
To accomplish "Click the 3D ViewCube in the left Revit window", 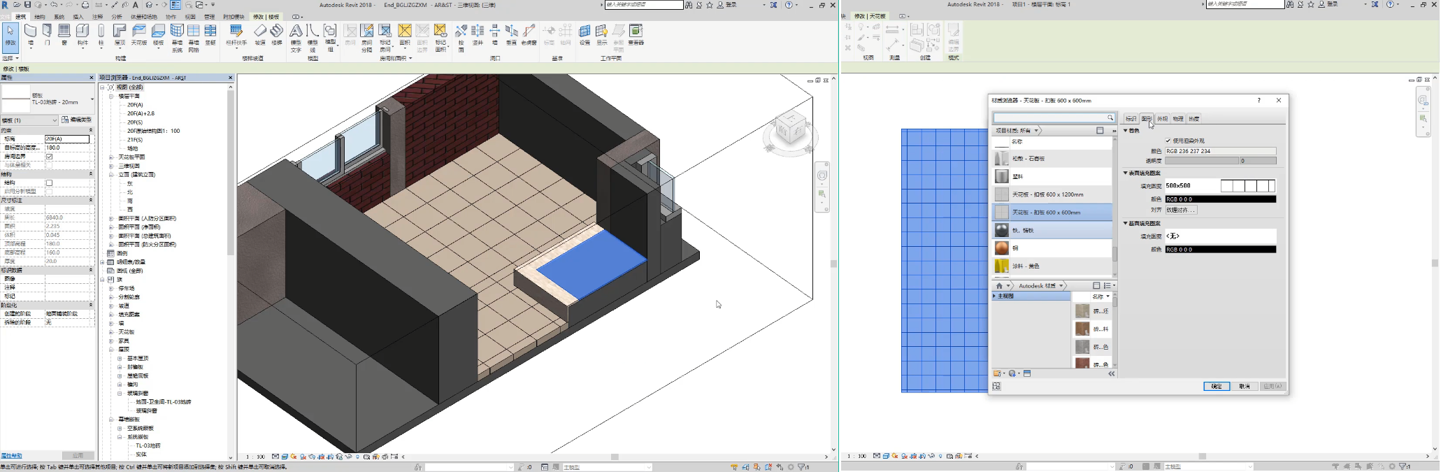I will [x=790, y=130].
